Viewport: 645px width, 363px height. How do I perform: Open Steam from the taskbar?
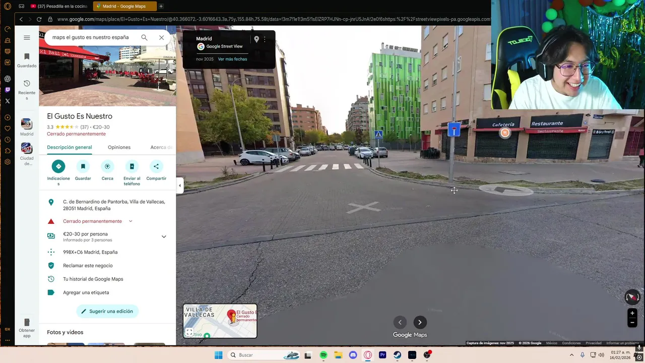(397, 355)
